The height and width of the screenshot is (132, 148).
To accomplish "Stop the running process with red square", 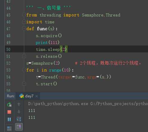I will tap(9, 112).
